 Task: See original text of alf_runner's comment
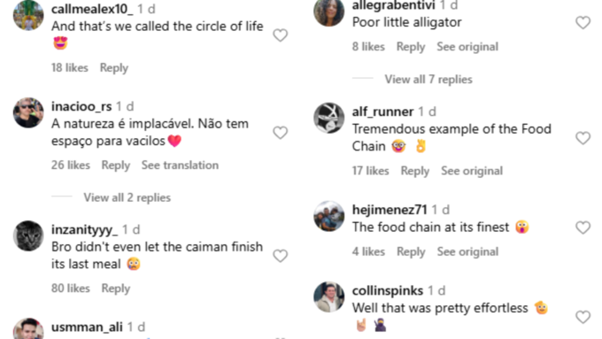pyautogui.click(x=472, y=171)
